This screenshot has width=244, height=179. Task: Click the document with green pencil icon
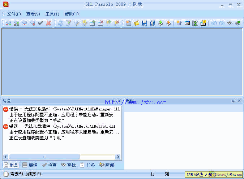click(68, 23)
